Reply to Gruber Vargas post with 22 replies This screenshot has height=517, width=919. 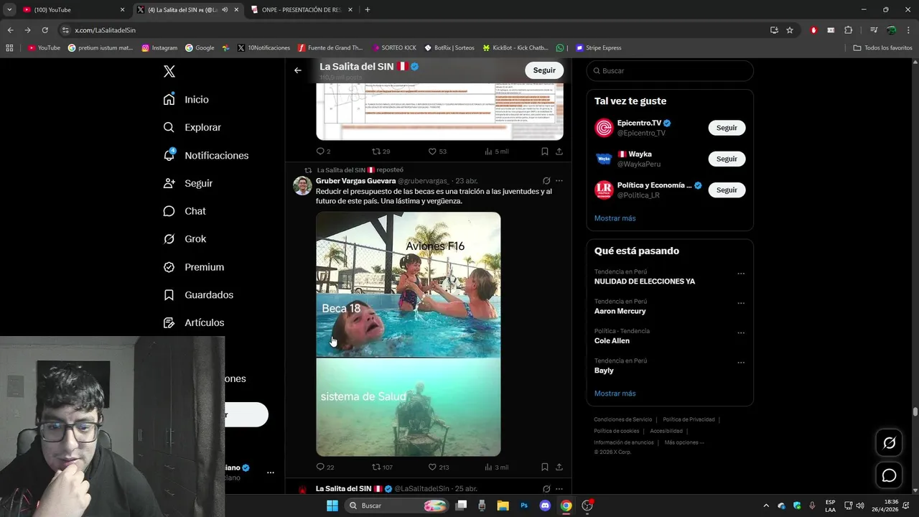click(x=325, y=467)
